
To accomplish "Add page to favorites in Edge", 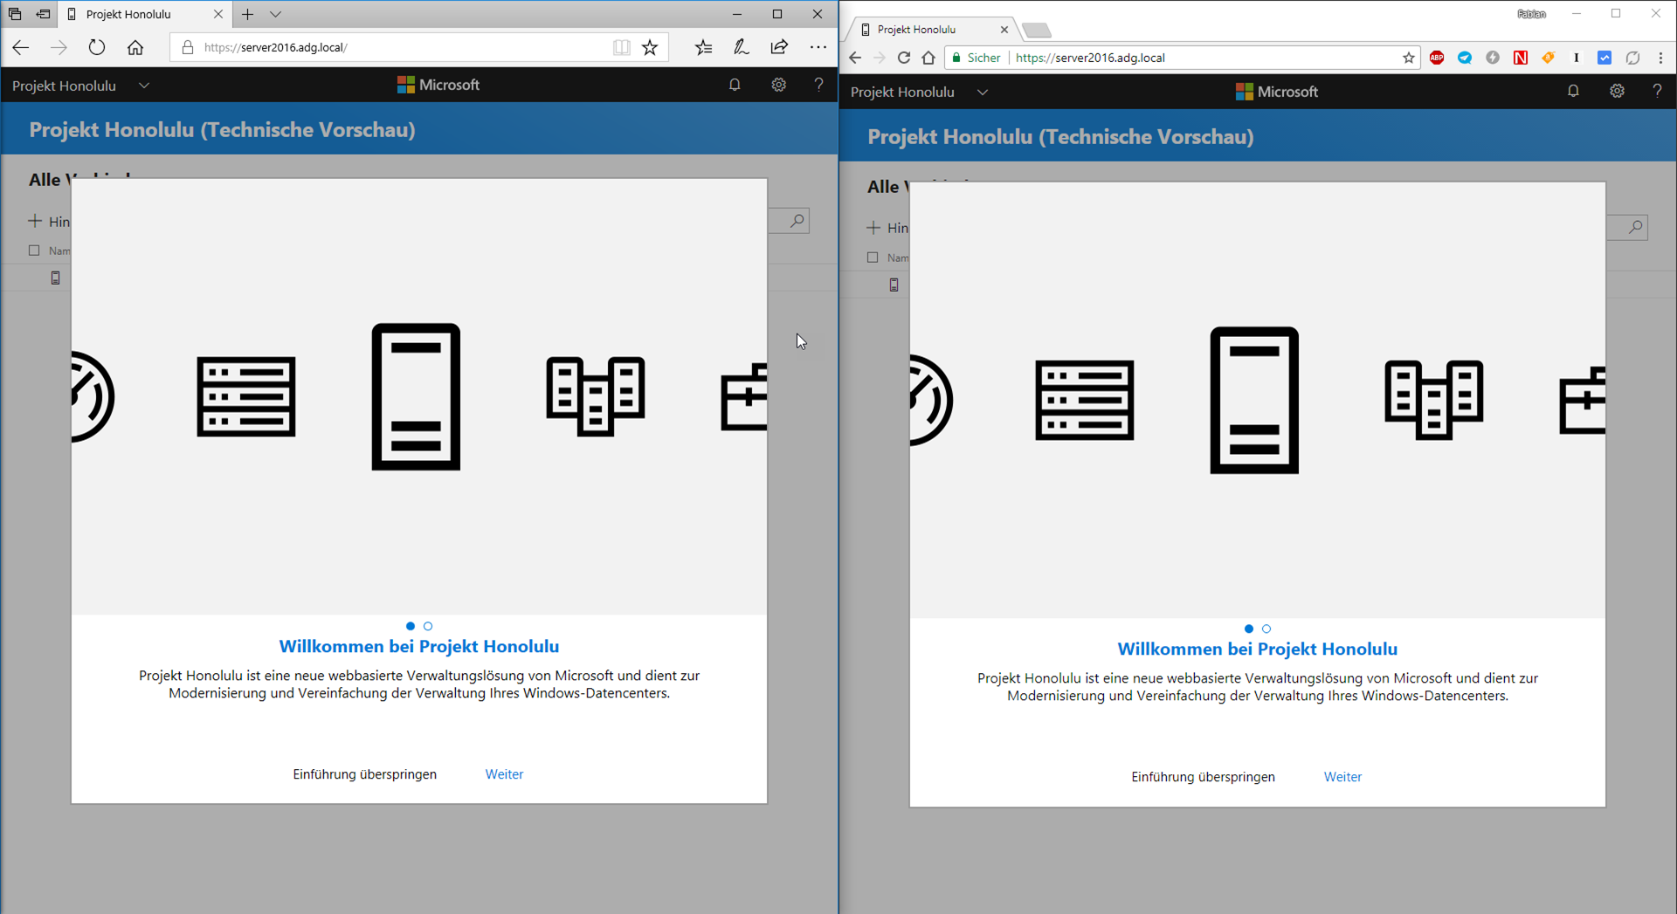I will click(x=650, y=47).
